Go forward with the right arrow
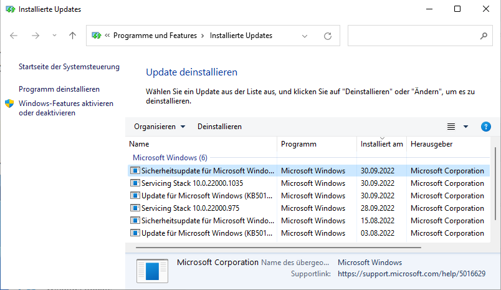The image size is (501, 290). 36,36
